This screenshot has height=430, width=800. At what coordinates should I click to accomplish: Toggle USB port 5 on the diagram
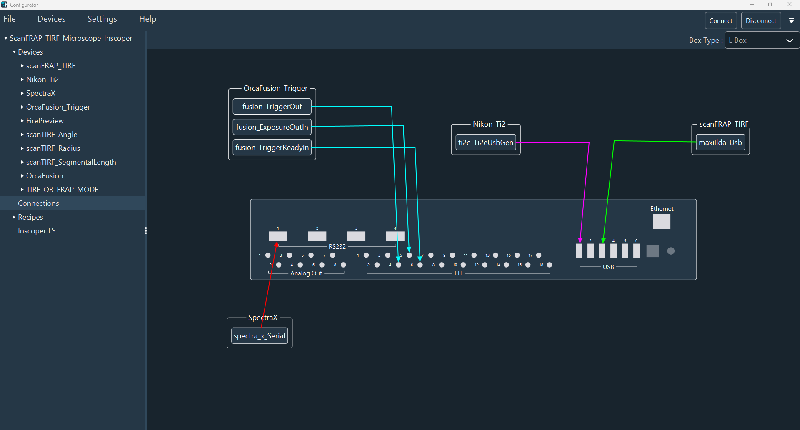click(x=624, y=250)
